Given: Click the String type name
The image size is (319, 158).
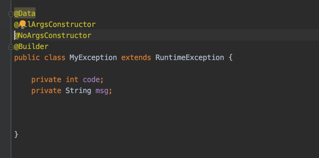Looking at the screenshot, I should coord(78,91).
